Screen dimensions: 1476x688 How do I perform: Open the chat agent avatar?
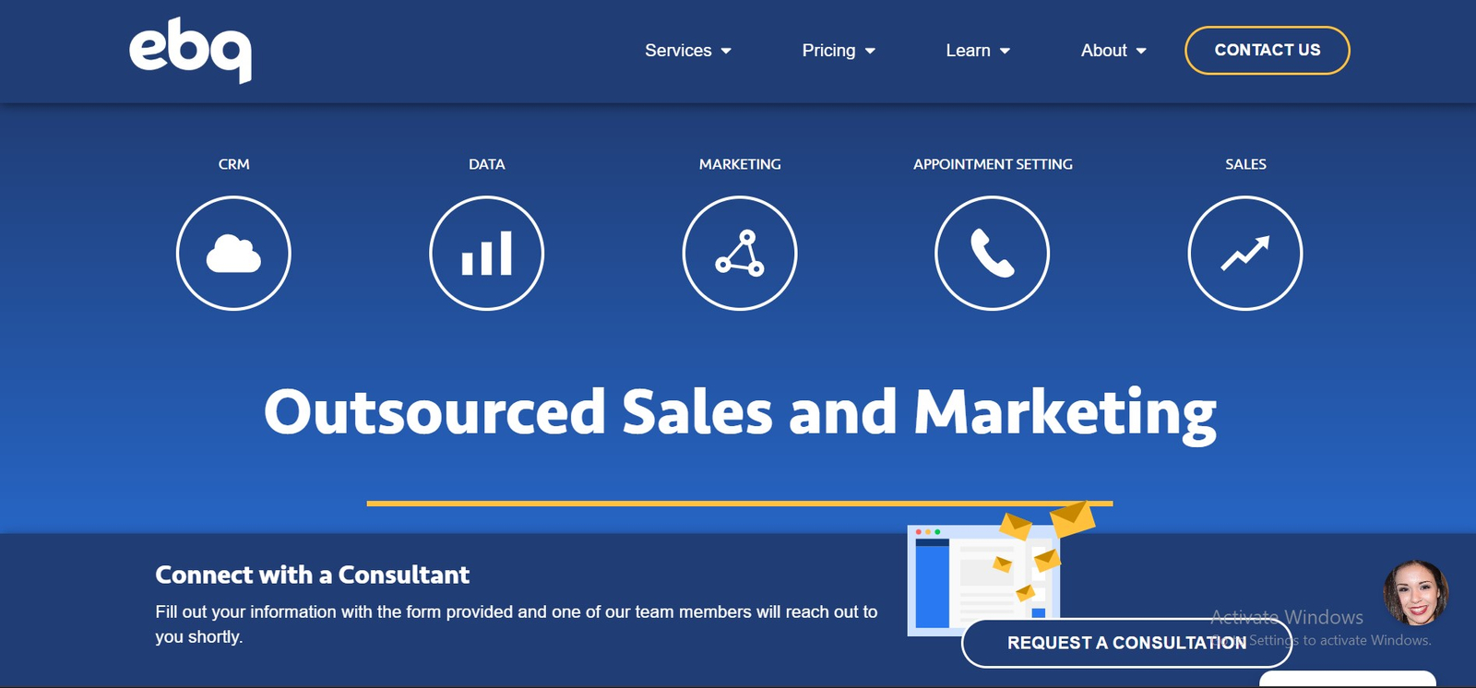[1415, 592]
